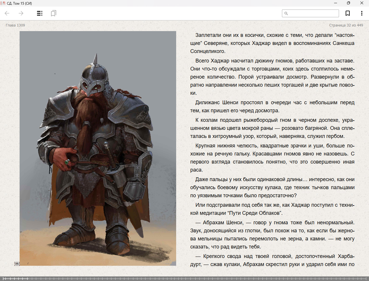Screen dimensions: 369x281
Task: Click the forward navigation arrow
Action: (x=21, y=13)
